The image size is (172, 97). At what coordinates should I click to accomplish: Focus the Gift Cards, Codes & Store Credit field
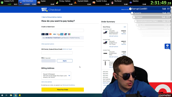click(x=57, y=53)
